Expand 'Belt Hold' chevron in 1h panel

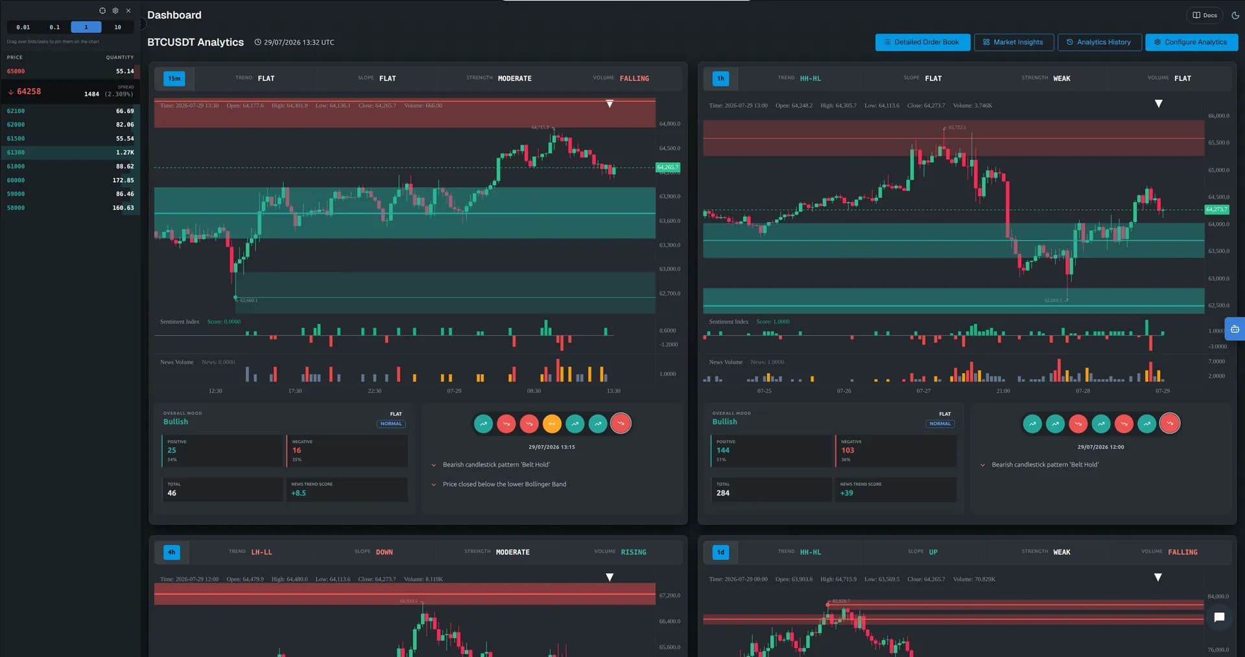click(983, 465)
